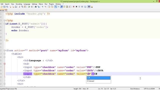Click the Close All toolbar icon
The width and height of the screenshot is (160, 90).
13,7
